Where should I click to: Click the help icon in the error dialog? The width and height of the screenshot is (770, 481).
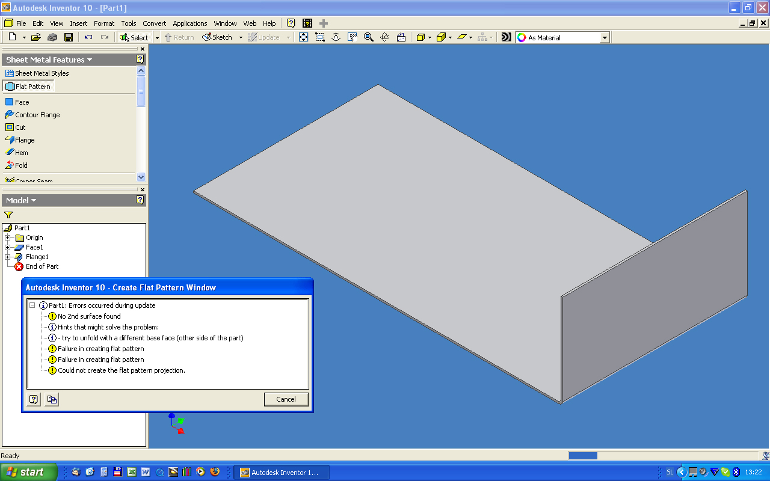[34, 399]
